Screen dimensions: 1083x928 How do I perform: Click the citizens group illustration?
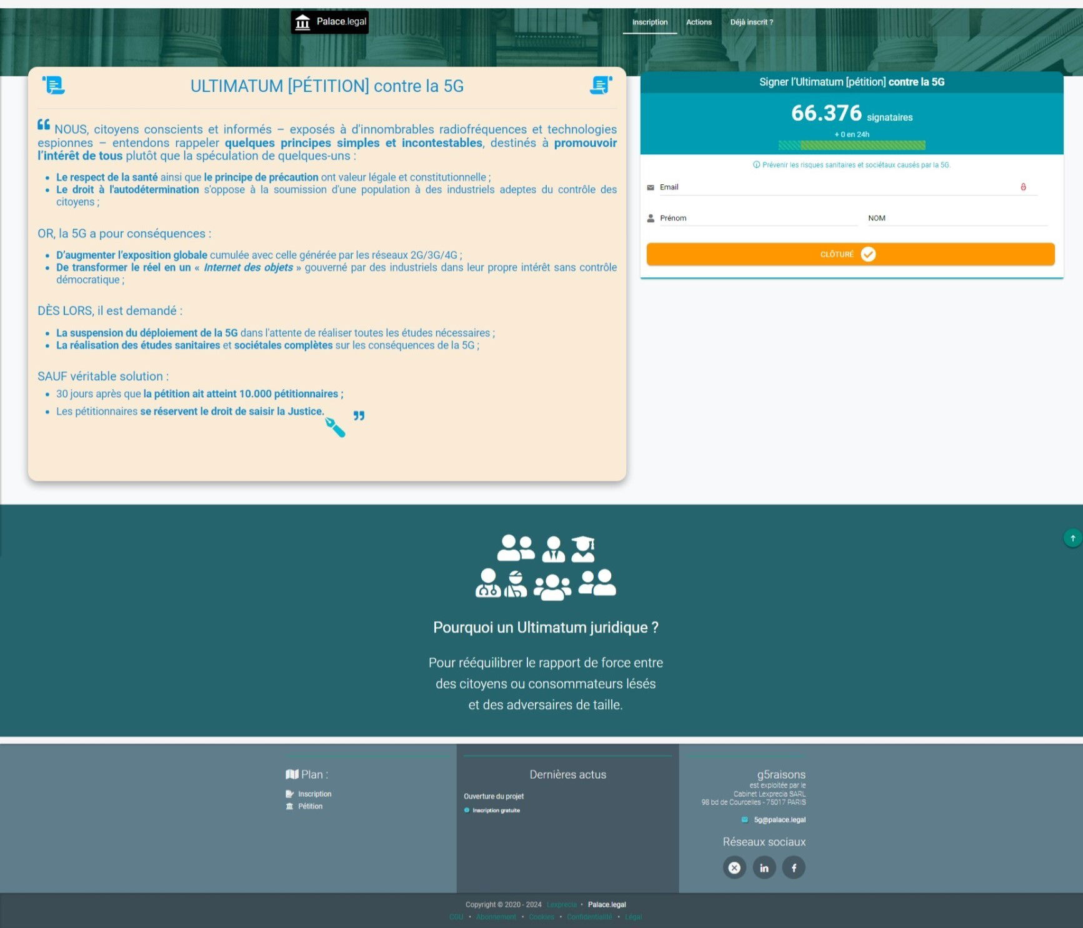pyautogui.click(x=546, y=567)
